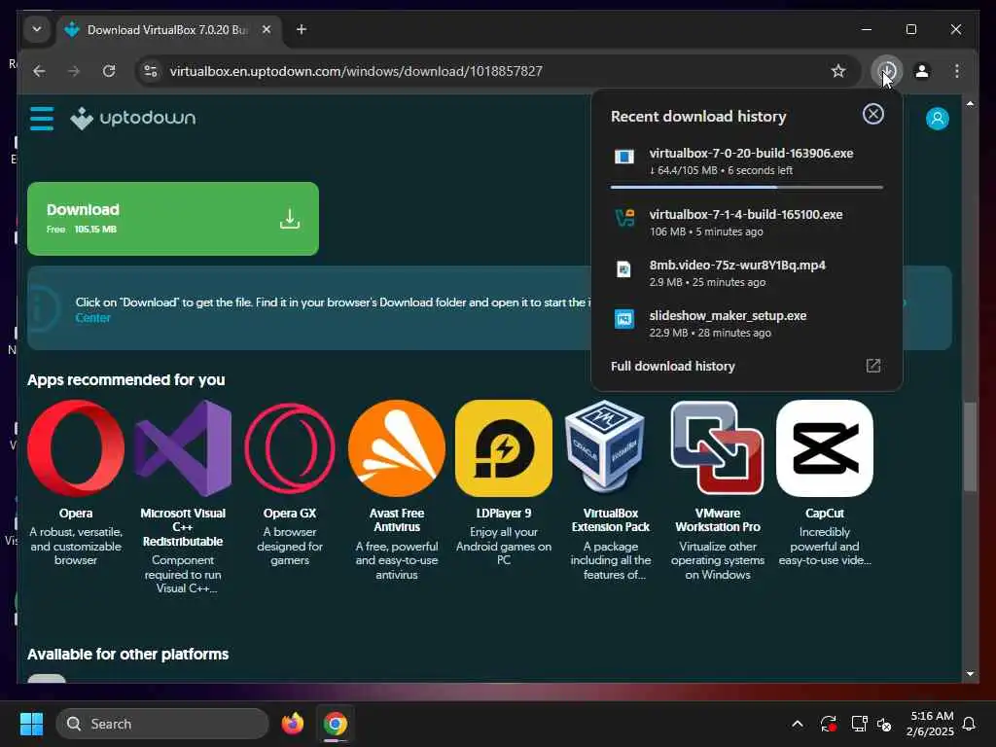This screenshot has width=996, height=747.
Task: Open the Opera app icon
Action: pyautogui.click(x=76, y=447)
